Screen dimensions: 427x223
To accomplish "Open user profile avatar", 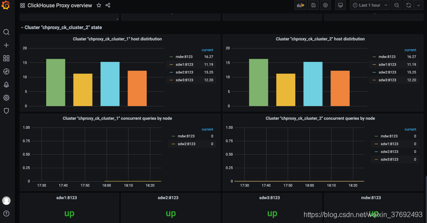I will point(6,201).
